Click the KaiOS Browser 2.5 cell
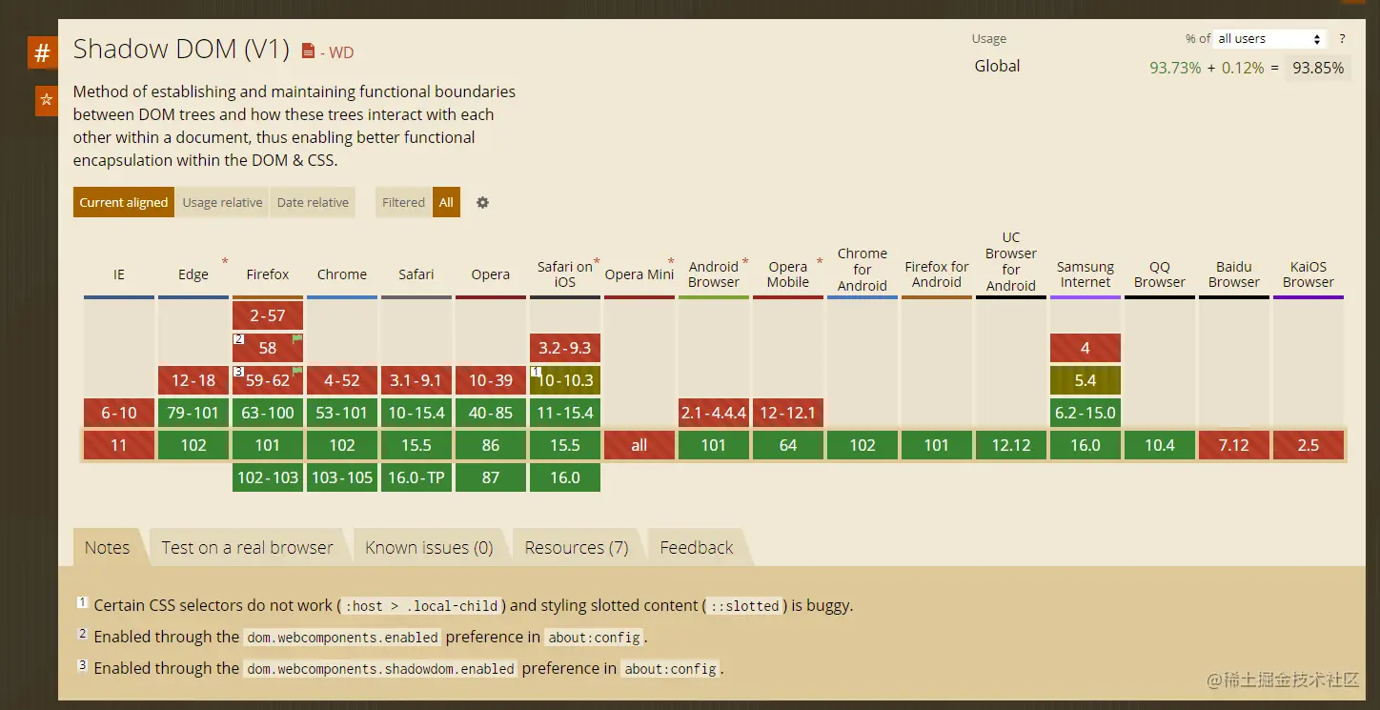 click(1309, 445)
